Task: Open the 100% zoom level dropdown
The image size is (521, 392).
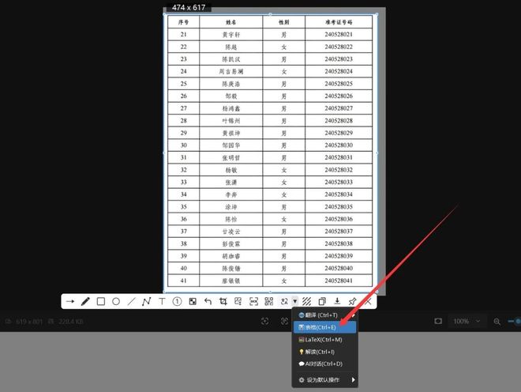Action: pyautogui.click(x=467, y=321)
